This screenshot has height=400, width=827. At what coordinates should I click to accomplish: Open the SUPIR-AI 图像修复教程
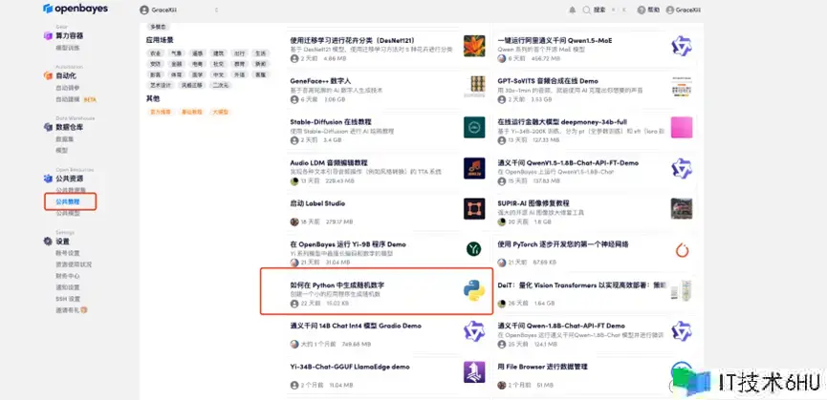click(x=533, y=203)
